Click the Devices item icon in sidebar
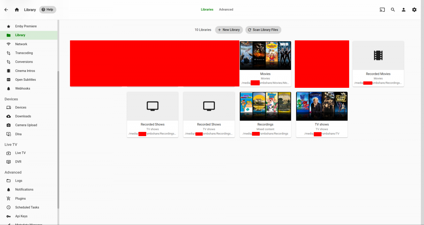The height and width of the screenshot is (225, 424). point(8,108)
